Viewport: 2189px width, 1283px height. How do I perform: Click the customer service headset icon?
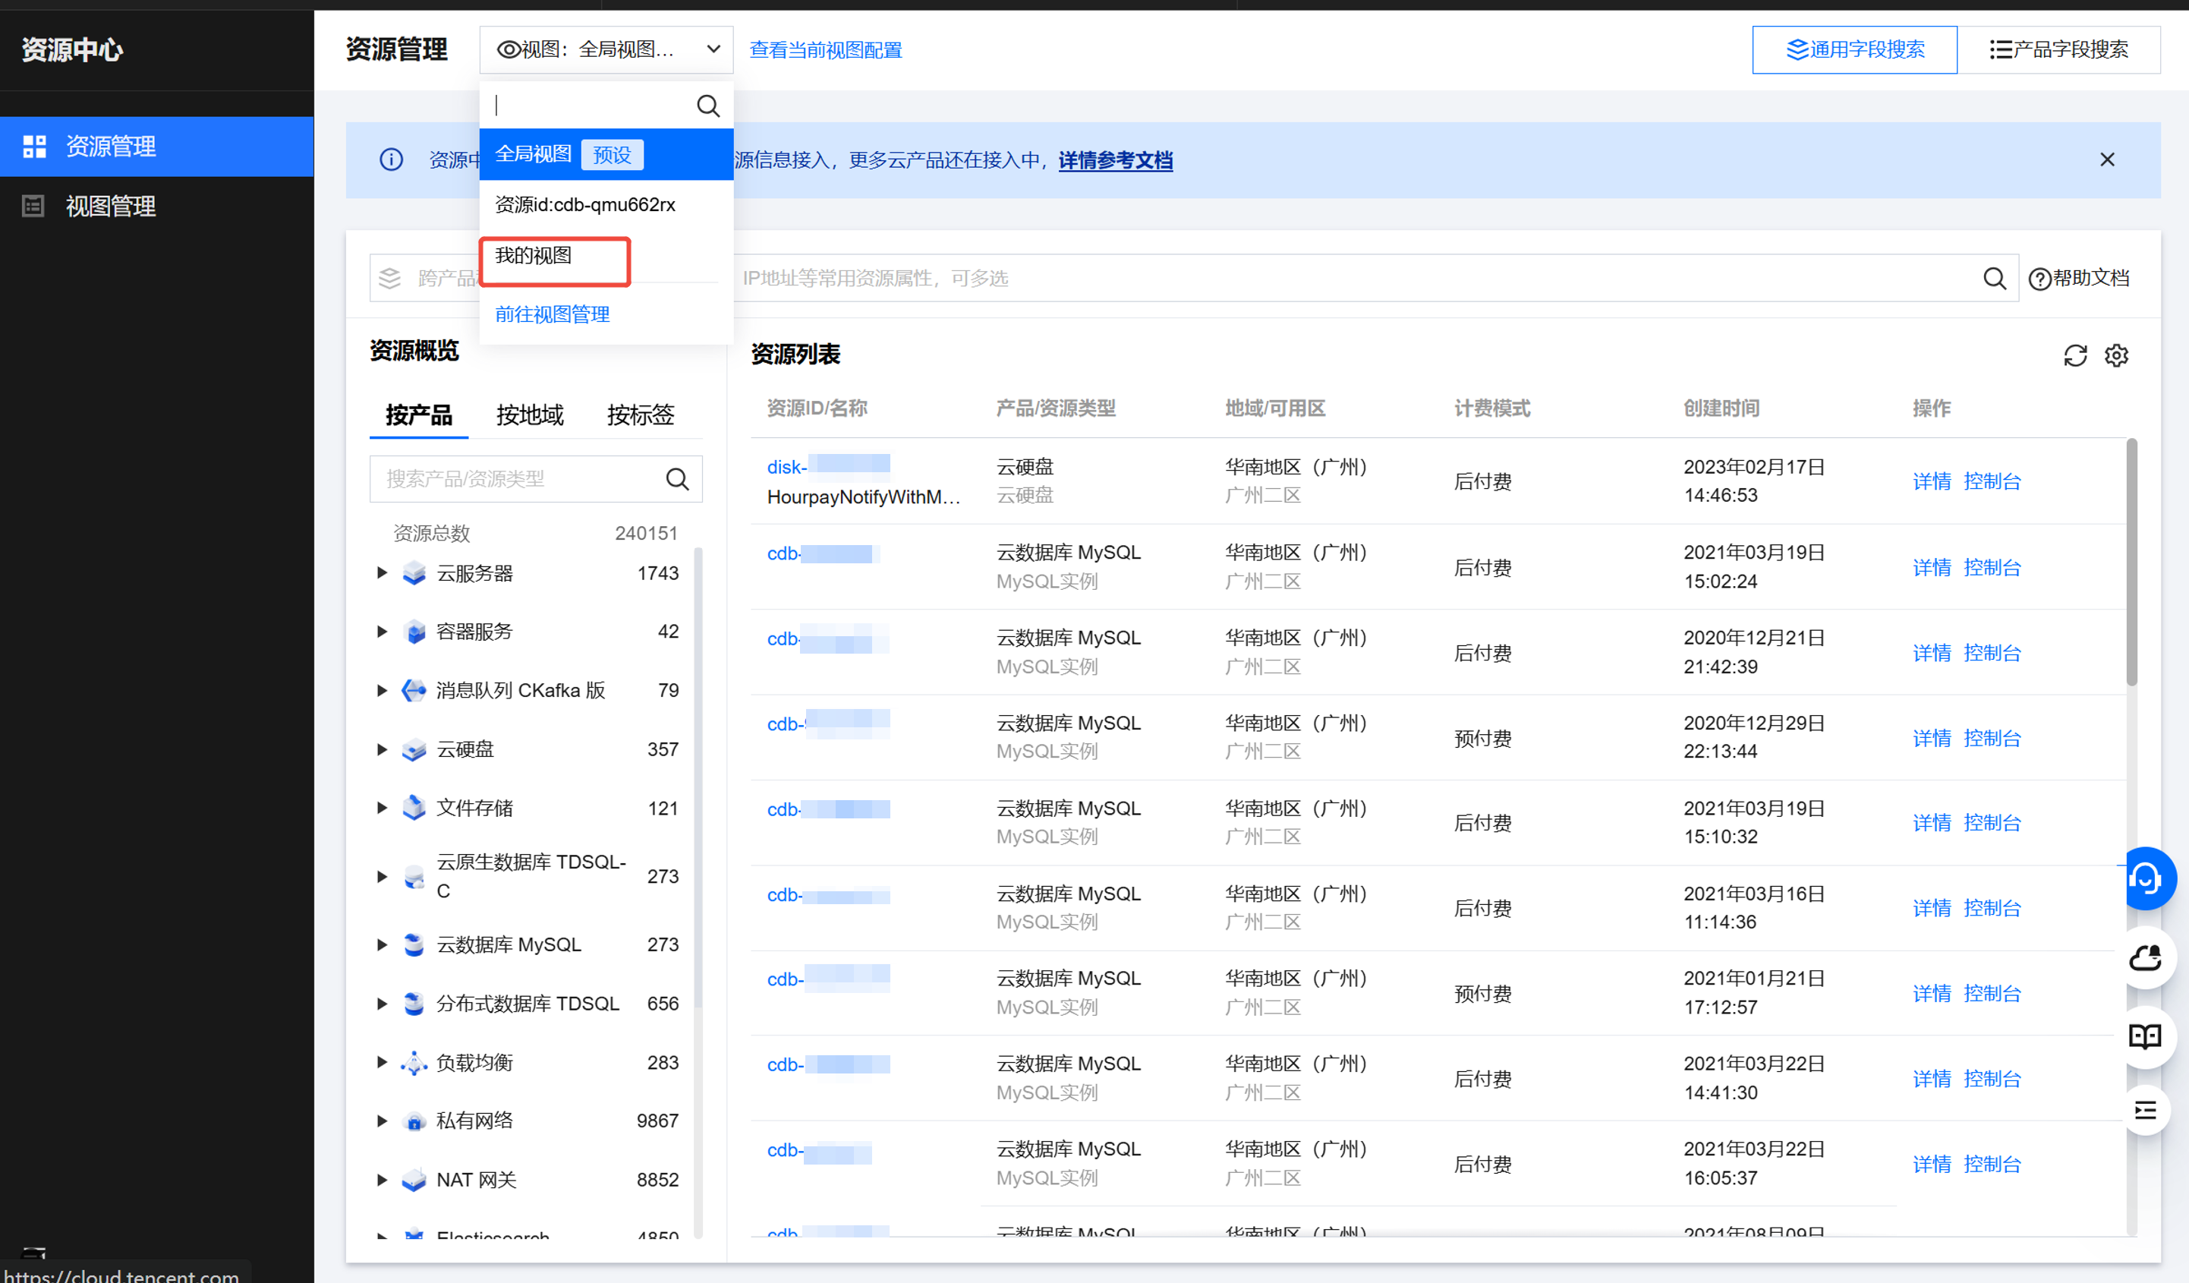2146,878
